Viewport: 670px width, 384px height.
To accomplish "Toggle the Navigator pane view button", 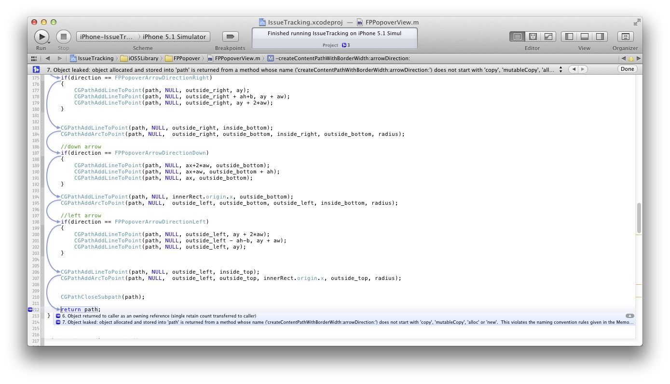I will [569, 37].
